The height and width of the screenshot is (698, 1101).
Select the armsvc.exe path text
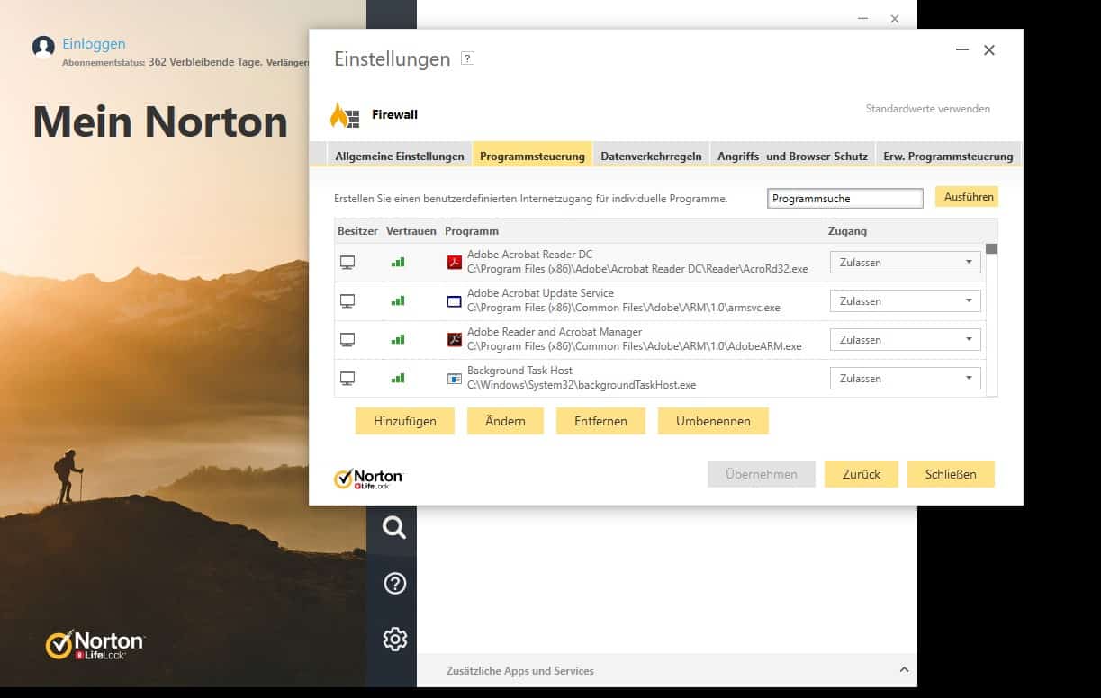click(x=624, y=308)
